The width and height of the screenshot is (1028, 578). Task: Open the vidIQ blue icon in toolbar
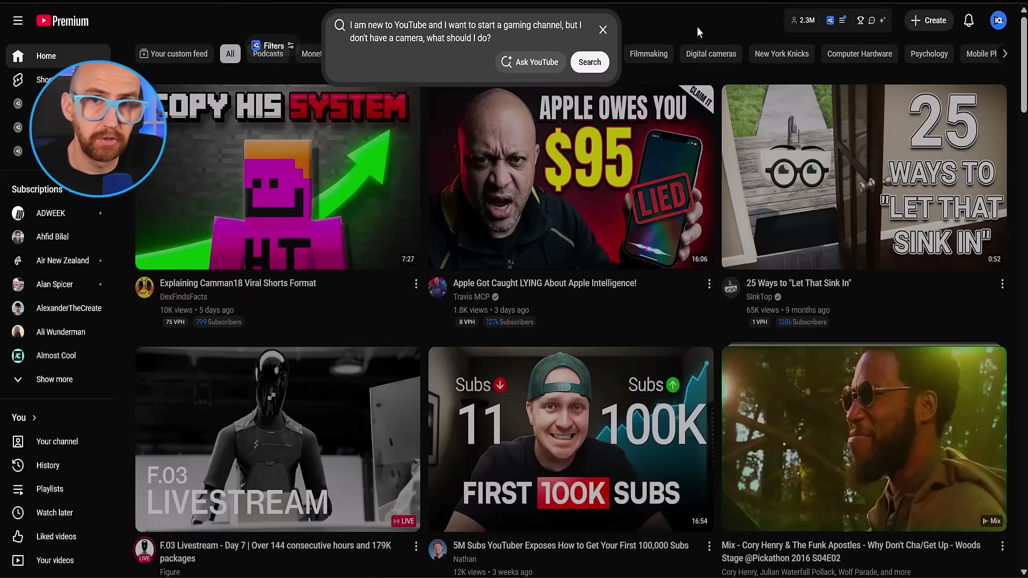[x=830, y=20]
